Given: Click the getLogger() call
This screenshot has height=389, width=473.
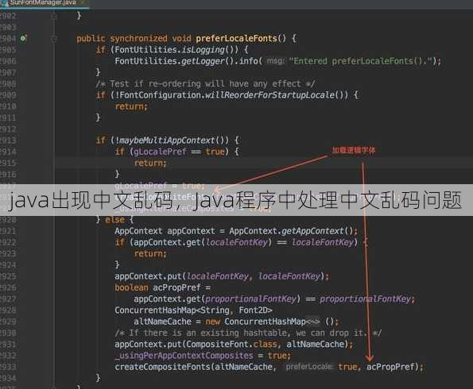Looking at the screenshot, I should (x=207, y=61).
